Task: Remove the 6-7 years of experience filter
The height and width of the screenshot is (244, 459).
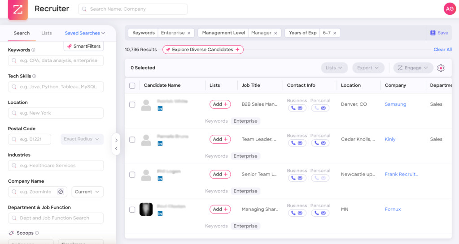Action: [335, 33]
